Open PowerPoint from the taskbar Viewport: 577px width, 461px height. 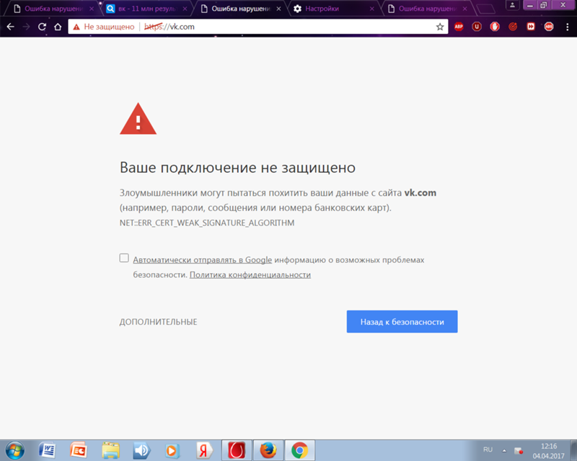(x=79, y=450)
